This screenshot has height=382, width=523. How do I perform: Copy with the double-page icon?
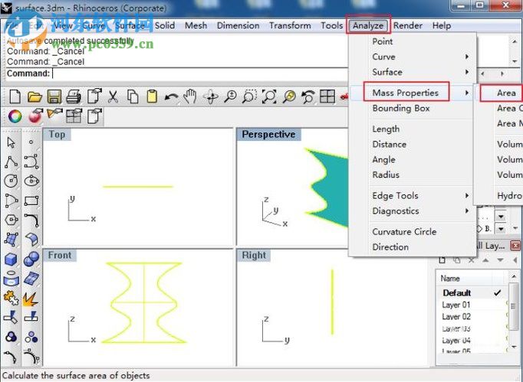tap(133, 97)
